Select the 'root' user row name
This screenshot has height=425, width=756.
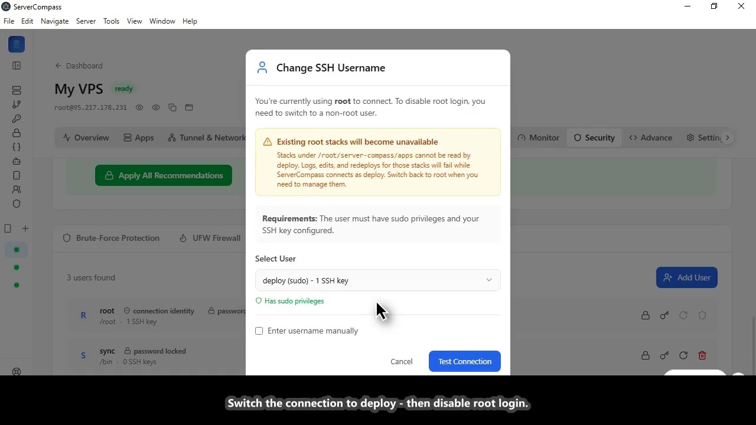pyautogui.click(x=107, y=310)
